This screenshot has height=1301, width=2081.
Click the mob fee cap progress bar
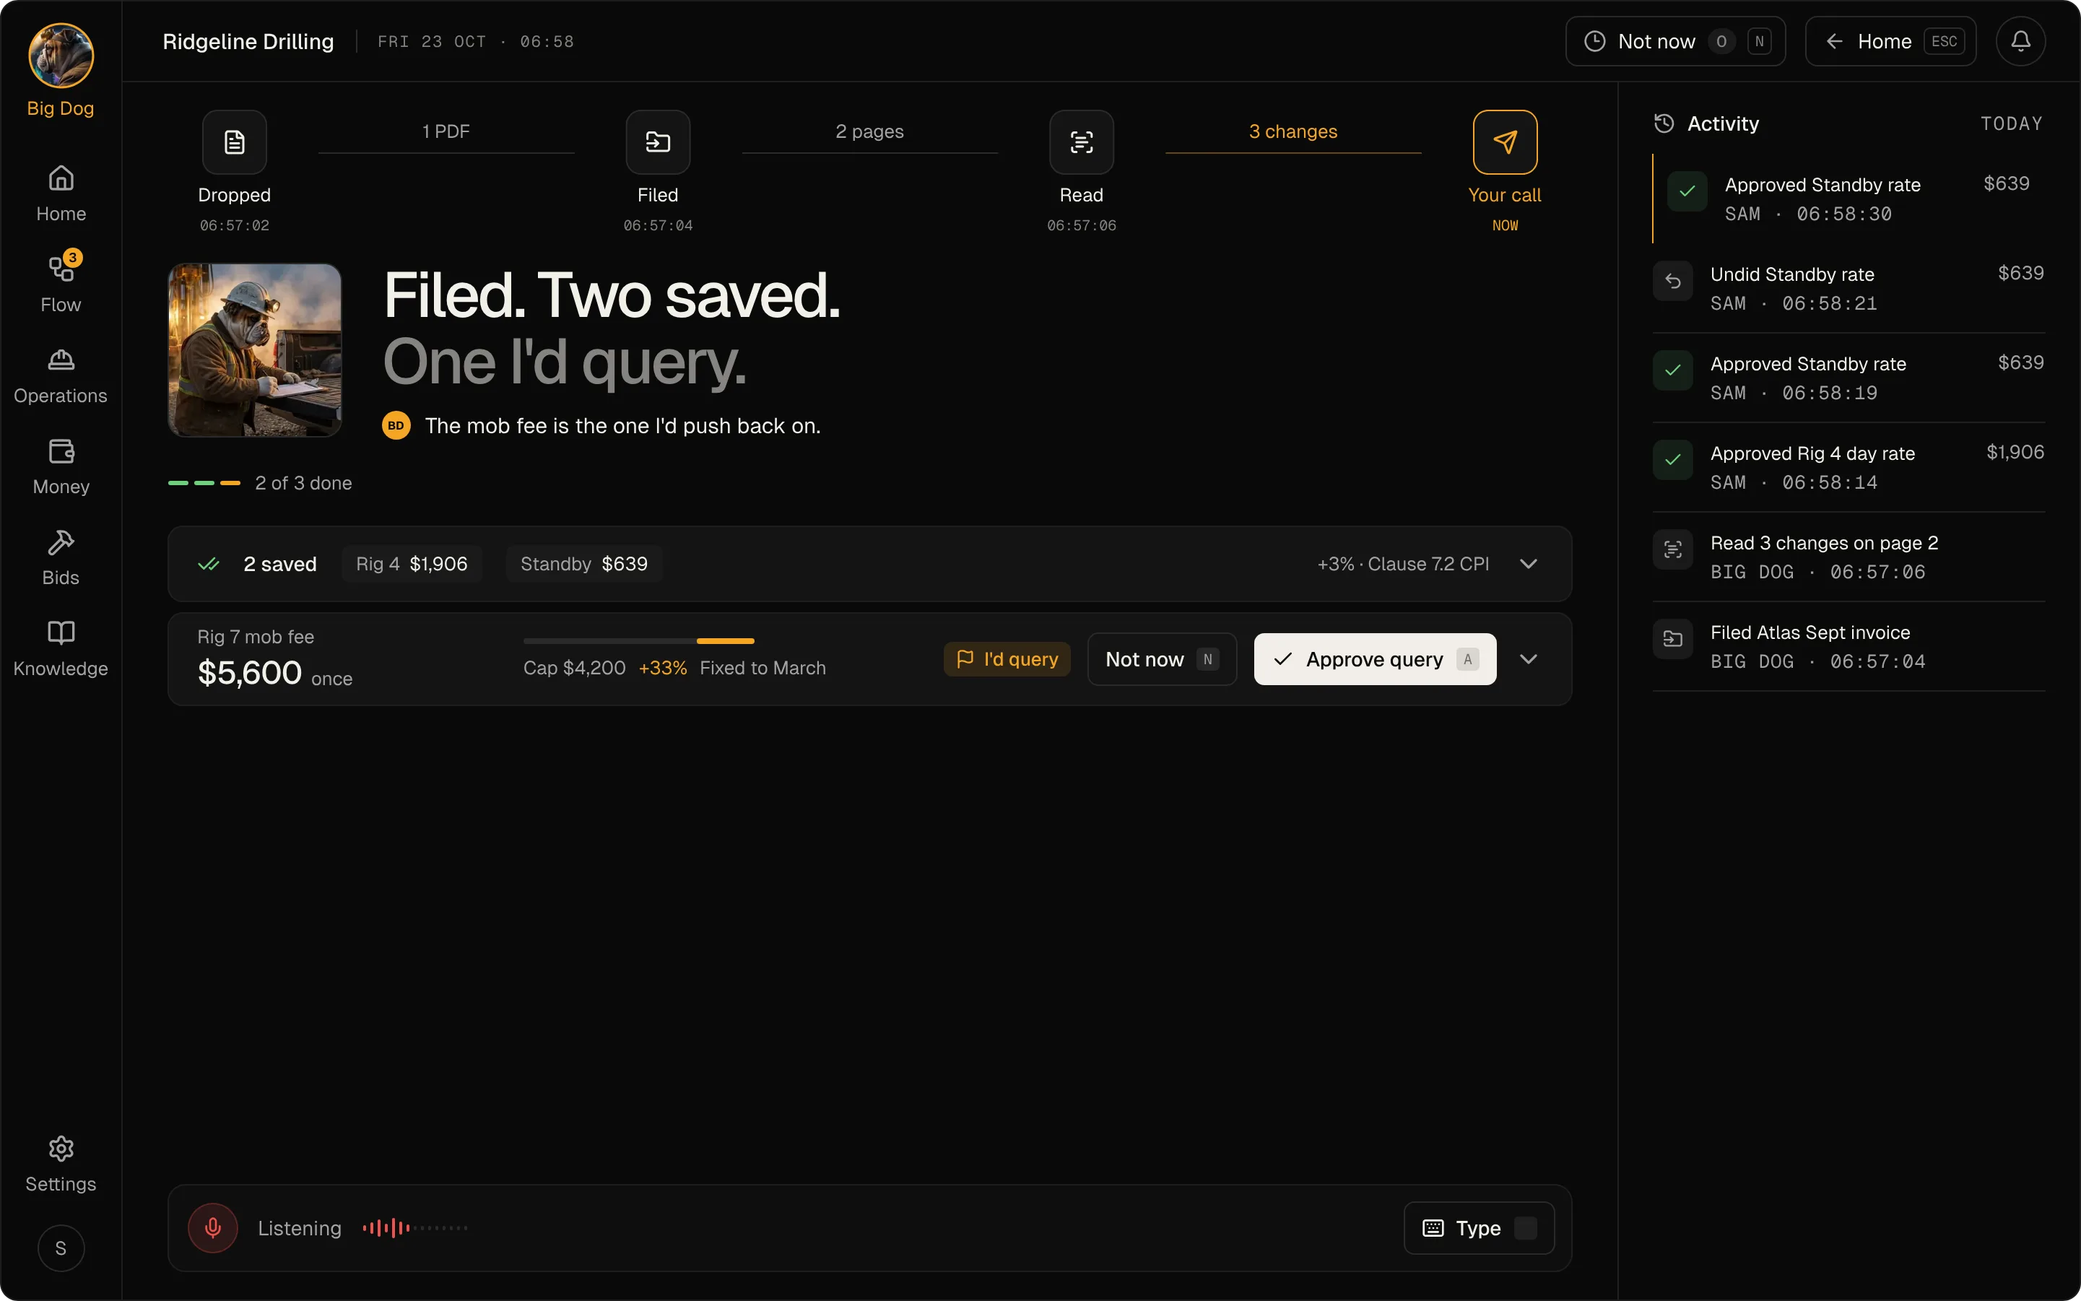[638, 641]
